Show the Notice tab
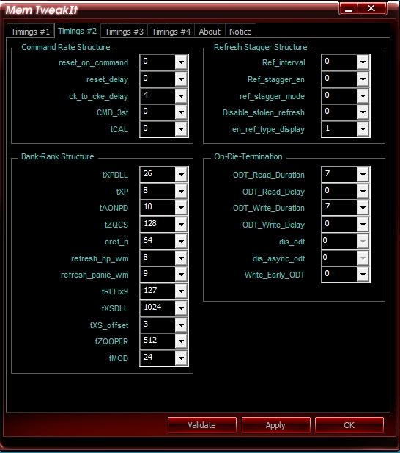The width and height of the screenshot is (400, 453). pyautogui.click(x=240, y=31)
